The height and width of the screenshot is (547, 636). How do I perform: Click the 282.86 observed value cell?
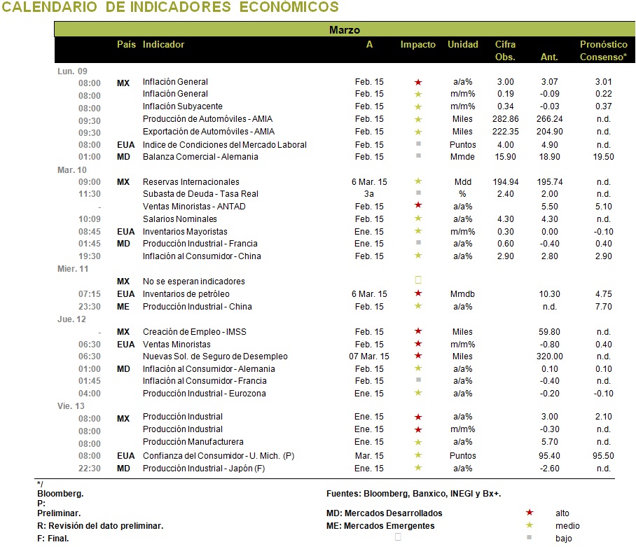(x=506, y=119)
